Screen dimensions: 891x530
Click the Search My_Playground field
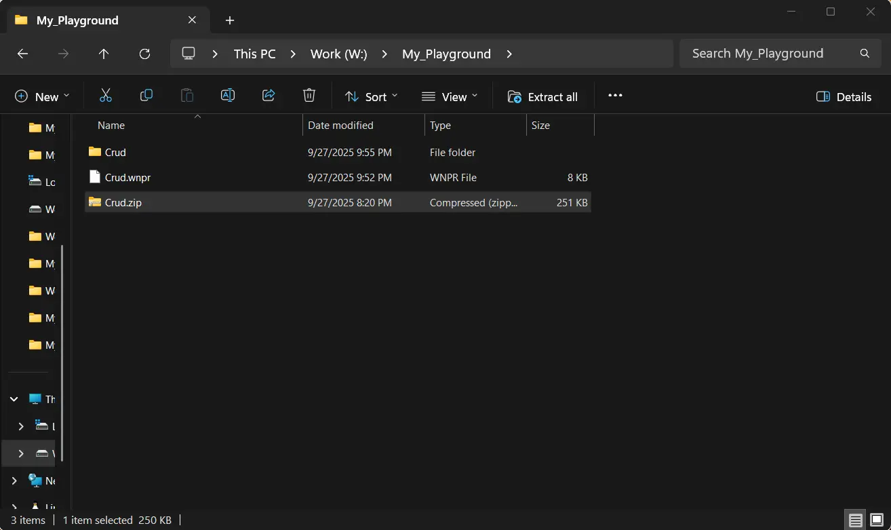coord(766,54)
